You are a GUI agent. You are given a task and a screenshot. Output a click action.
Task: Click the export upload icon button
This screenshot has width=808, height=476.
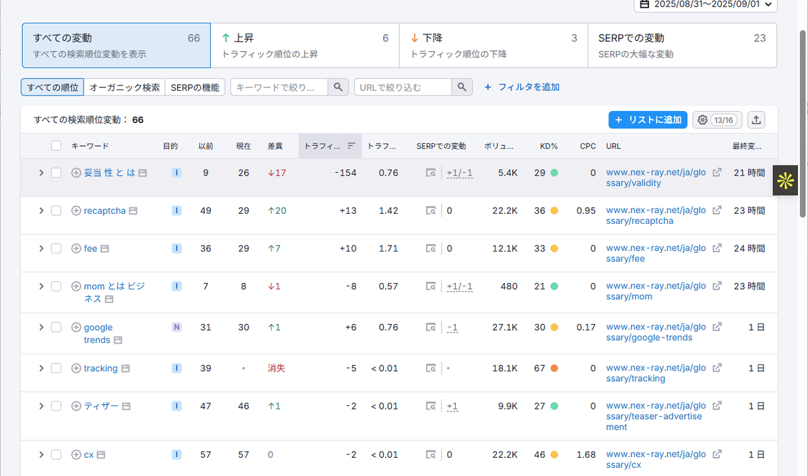click(756, 120)
